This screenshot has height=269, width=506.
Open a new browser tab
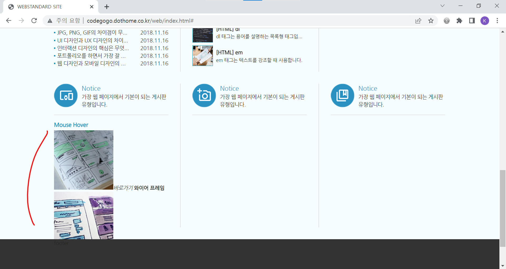click(107, 7)
